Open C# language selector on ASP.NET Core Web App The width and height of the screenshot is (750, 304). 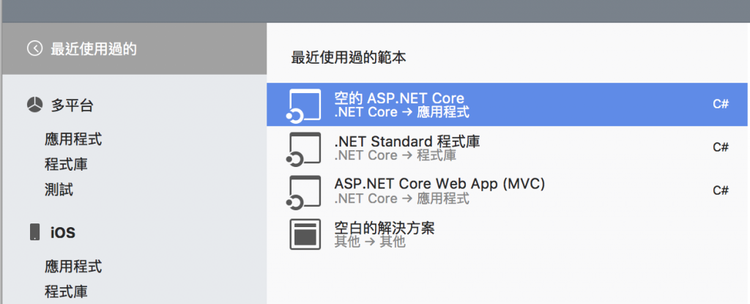click(721, 190)
